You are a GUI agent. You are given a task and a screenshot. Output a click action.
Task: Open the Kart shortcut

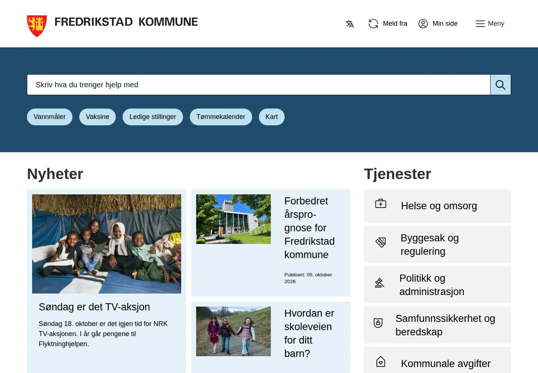[x=272, y=117]
